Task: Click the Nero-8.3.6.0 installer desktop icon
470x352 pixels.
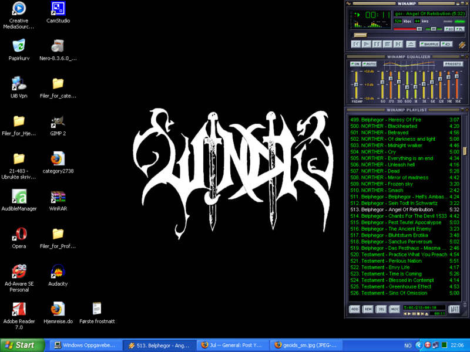Action: click(x=58, y=50)
